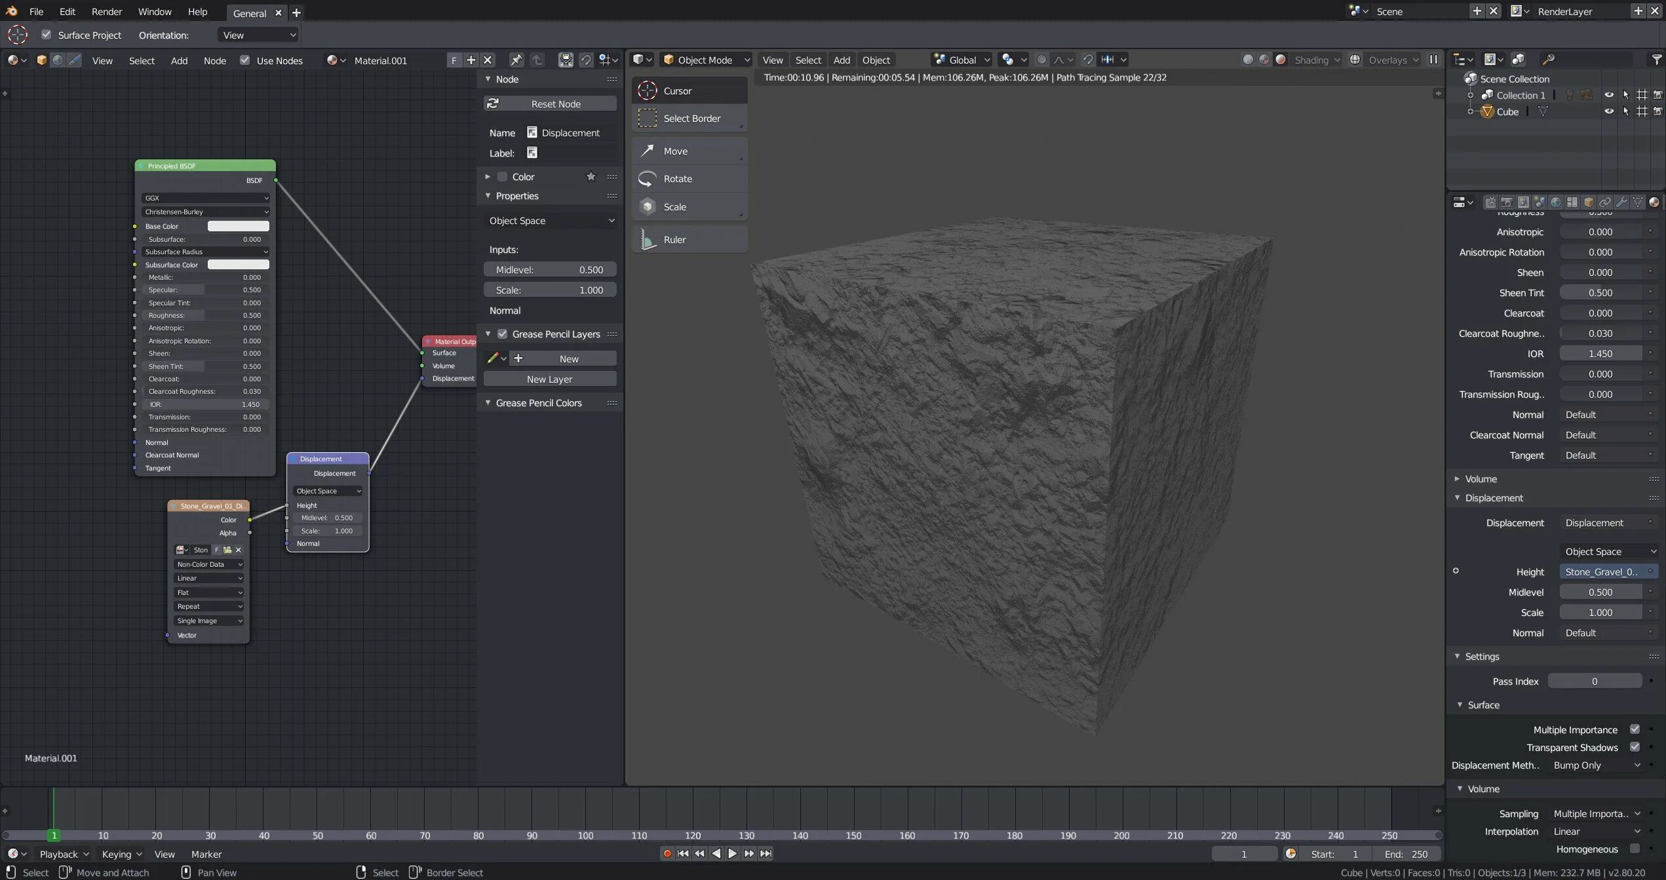Open the Displacement Method dropdown
This screenshot has width=1666, height=880.
(x=1596, y=765)
